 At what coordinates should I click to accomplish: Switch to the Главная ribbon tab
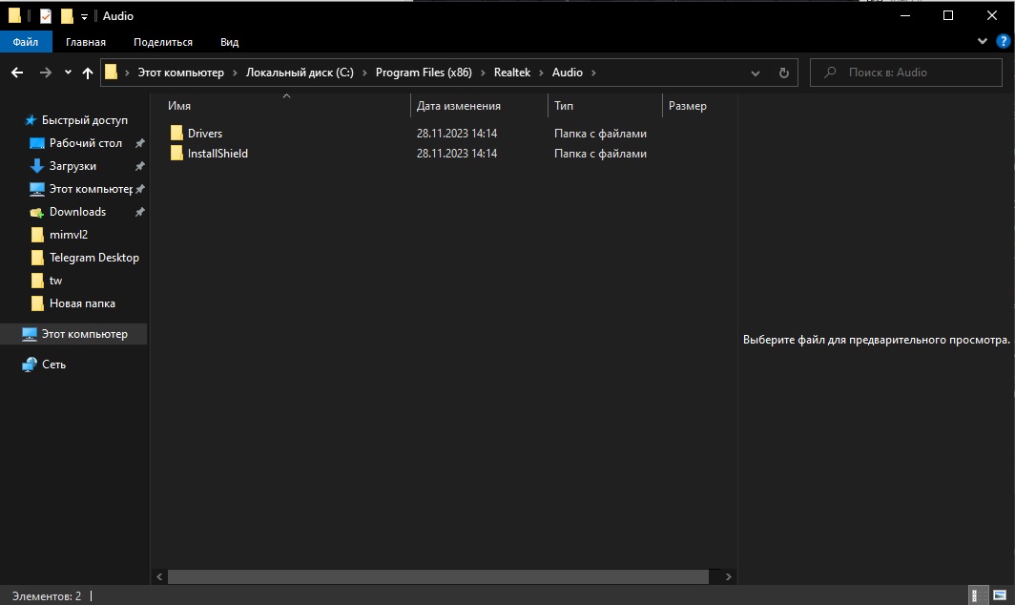[86, 42]
